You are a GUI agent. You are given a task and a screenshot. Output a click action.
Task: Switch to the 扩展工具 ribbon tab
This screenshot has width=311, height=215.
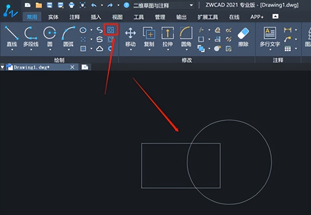point(207,17)
